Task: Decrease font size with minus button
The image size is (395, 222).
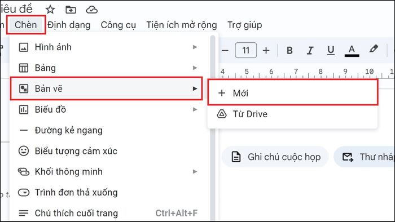Action: (x=225, y=50)
